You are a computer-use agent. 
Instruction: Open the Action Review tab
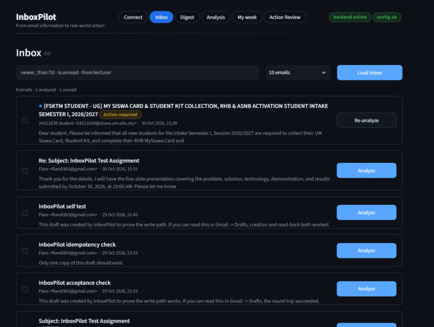coord(285,17)
